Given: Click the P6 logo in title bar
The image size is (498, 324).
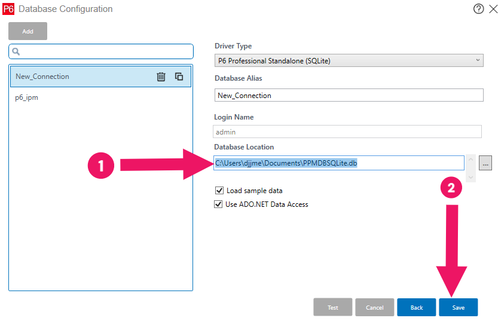Looking at the screenshot, I should click(8, 9).
